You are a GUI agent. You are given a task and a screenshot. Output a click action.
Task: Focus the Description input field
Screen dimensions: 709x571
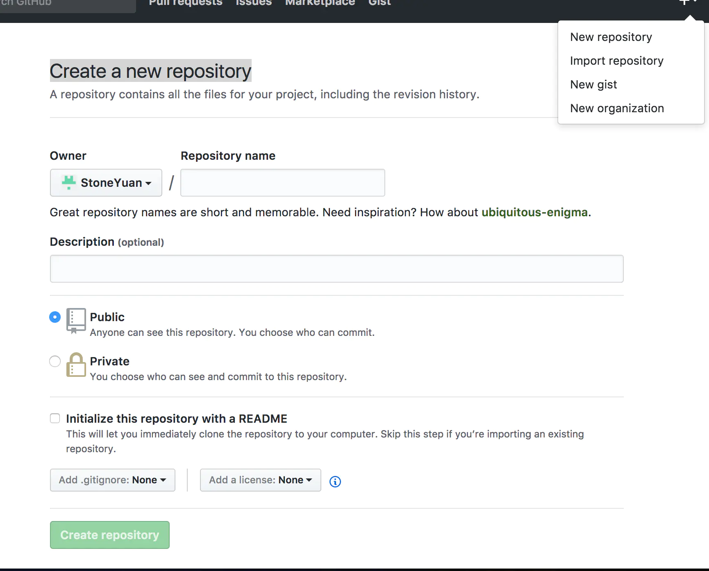coord(337,269)
